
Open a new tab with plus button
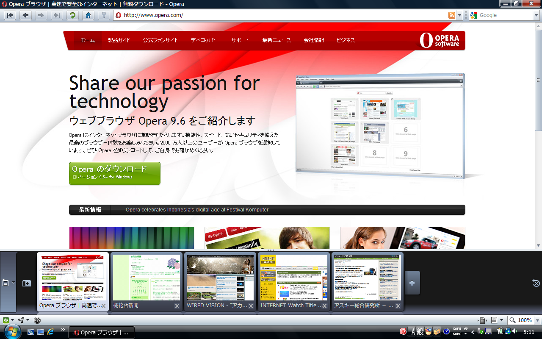tap(412, 283)
